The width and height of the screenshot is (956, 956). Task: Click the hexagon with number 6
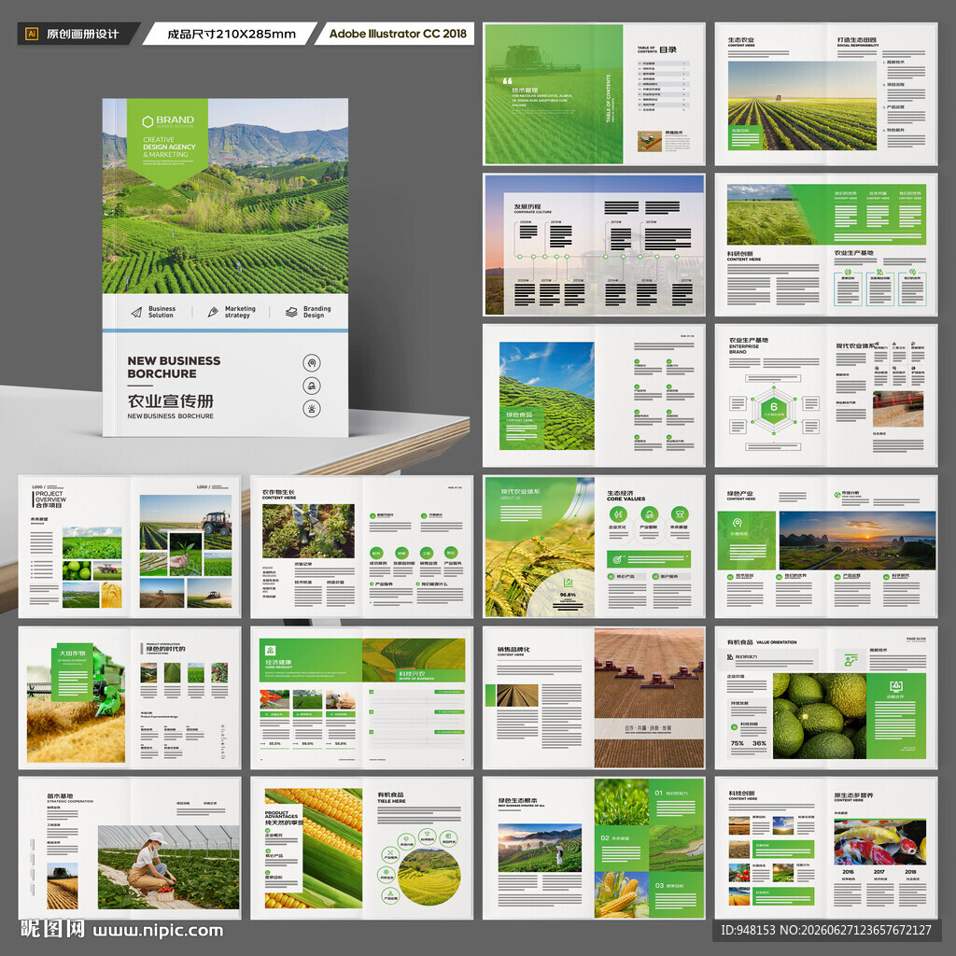pyautogui.click(x=774, y=407)
